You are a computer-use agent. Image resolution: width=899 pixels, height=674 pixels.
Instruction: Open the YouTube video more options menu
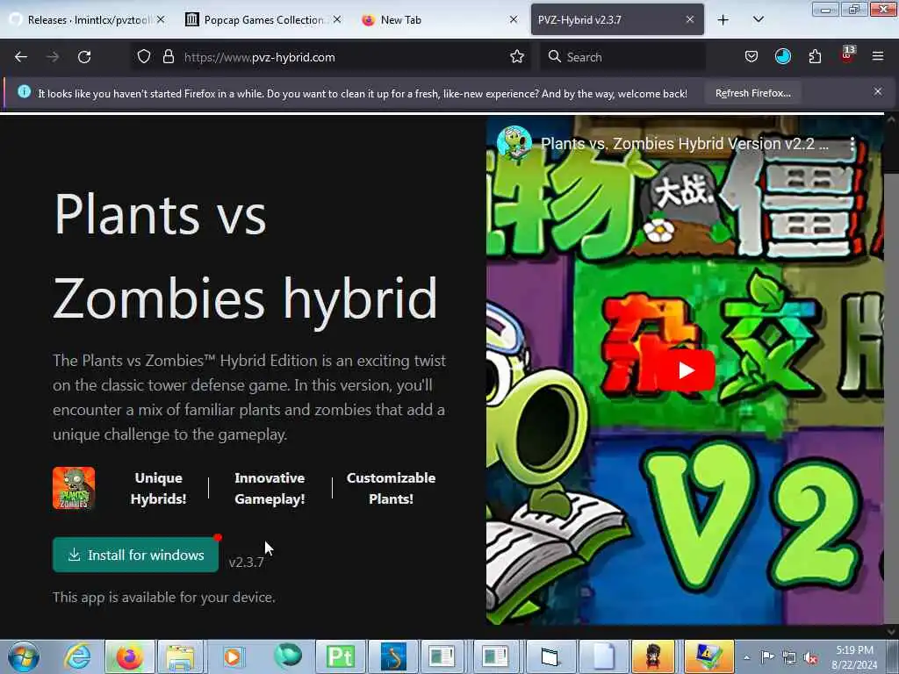tap(852, 144)
